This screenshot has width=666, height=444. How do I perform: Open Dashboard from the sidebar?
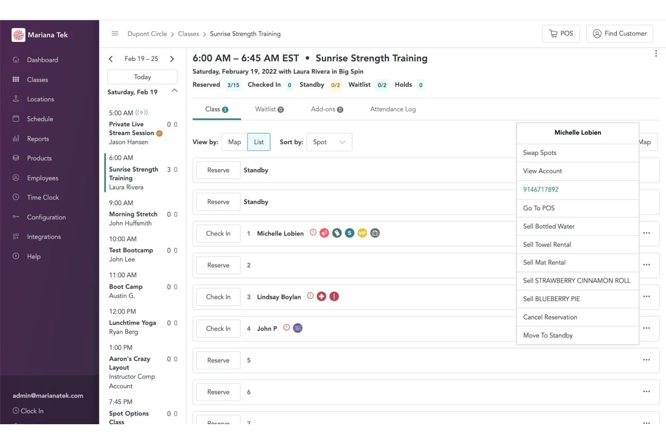42,60
